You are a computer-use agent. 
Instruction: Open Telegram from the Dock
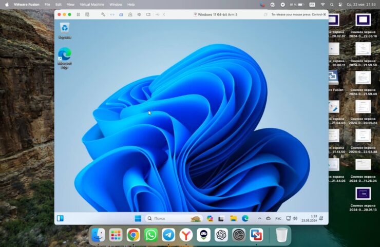tap(168, 235)
